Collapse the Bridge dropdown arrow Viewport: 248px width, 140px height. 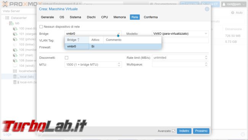119,34
